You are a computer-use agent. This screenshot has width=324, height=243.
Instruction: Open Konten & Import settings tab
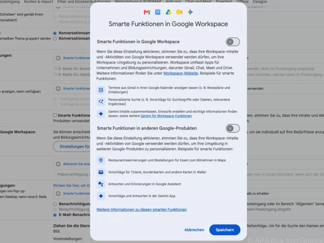38,2
